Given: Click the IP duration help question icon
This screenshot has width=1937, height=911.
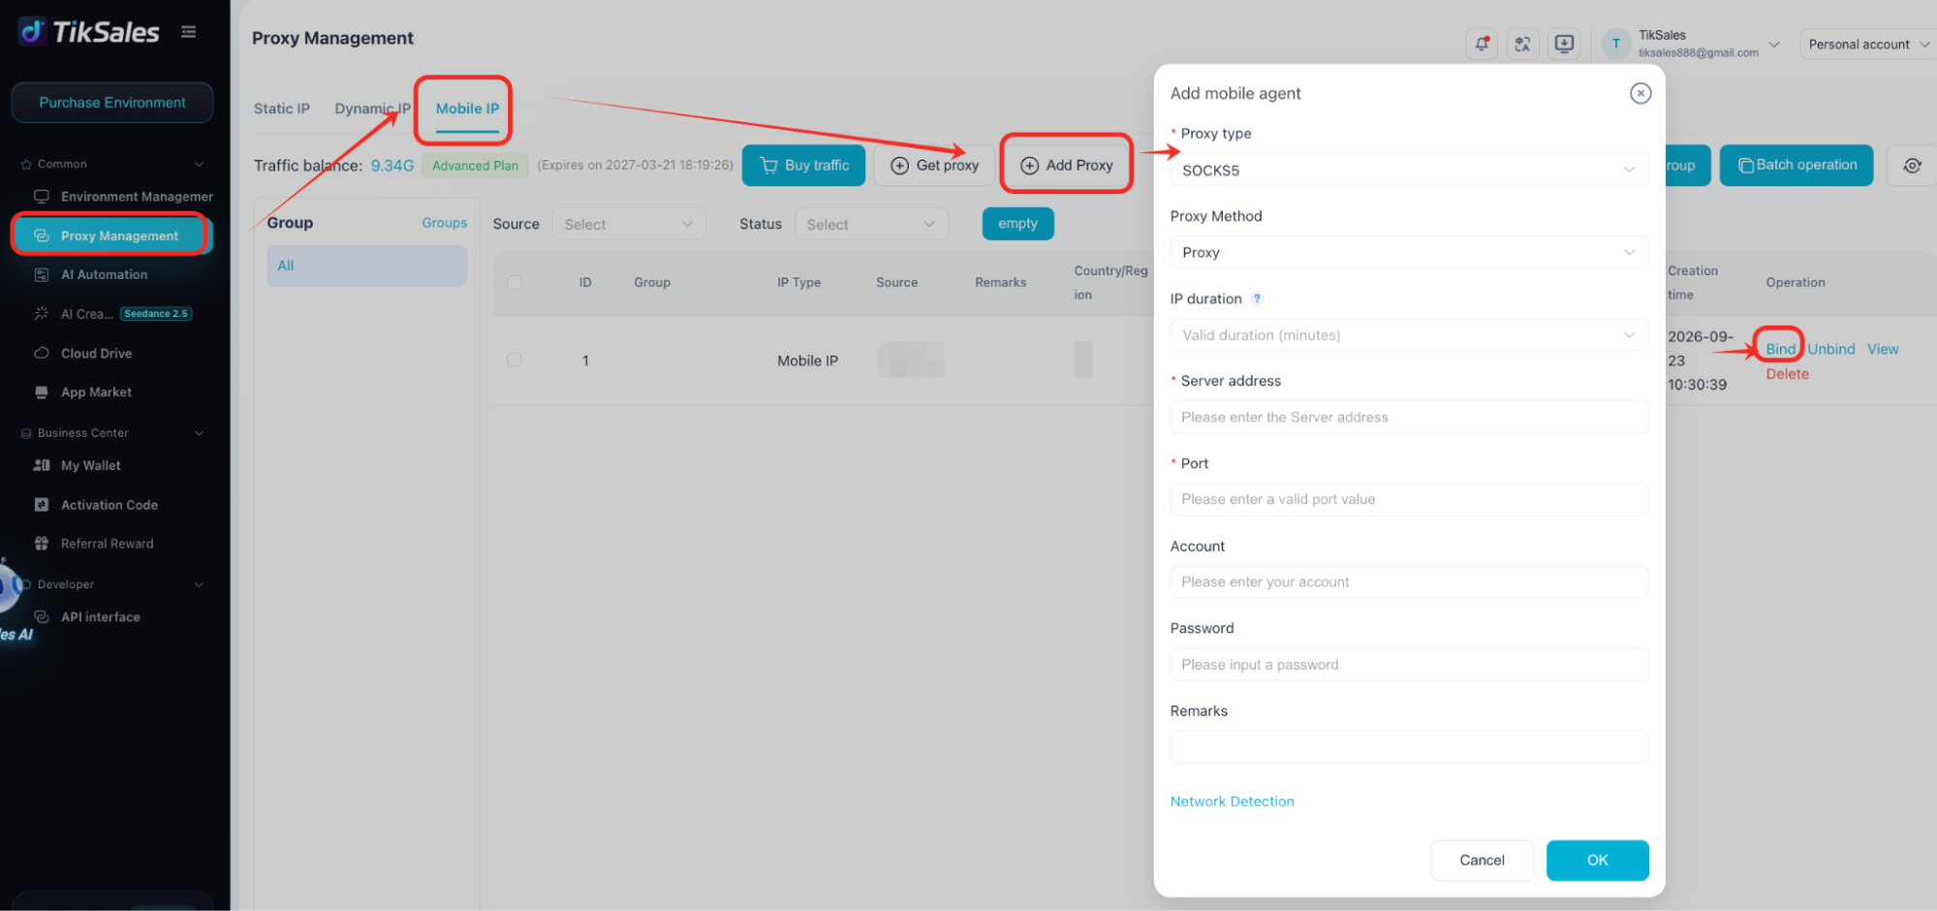Looking at the screenshot, I should click(x=1257, y=298).
